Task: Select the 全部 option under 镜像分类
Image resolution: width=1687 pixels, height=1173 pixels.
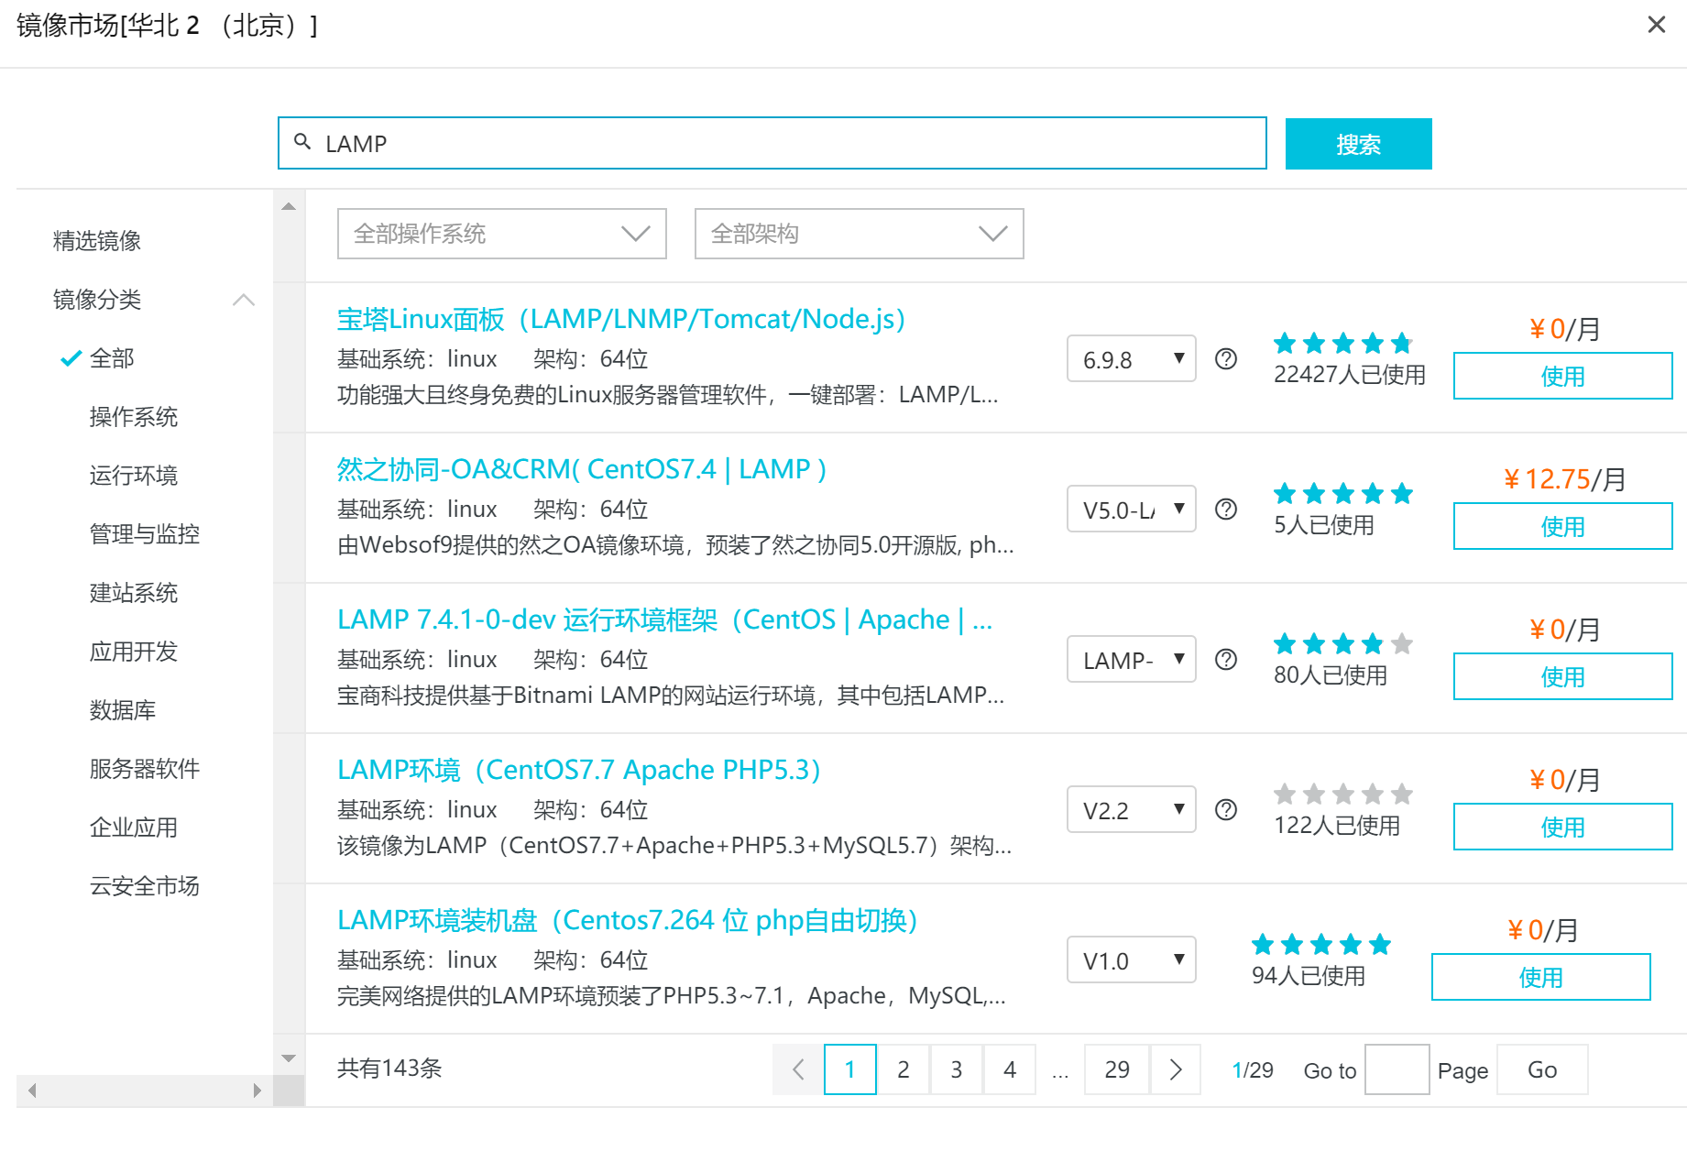Action: pyautogui.click(x=111, y=358)
